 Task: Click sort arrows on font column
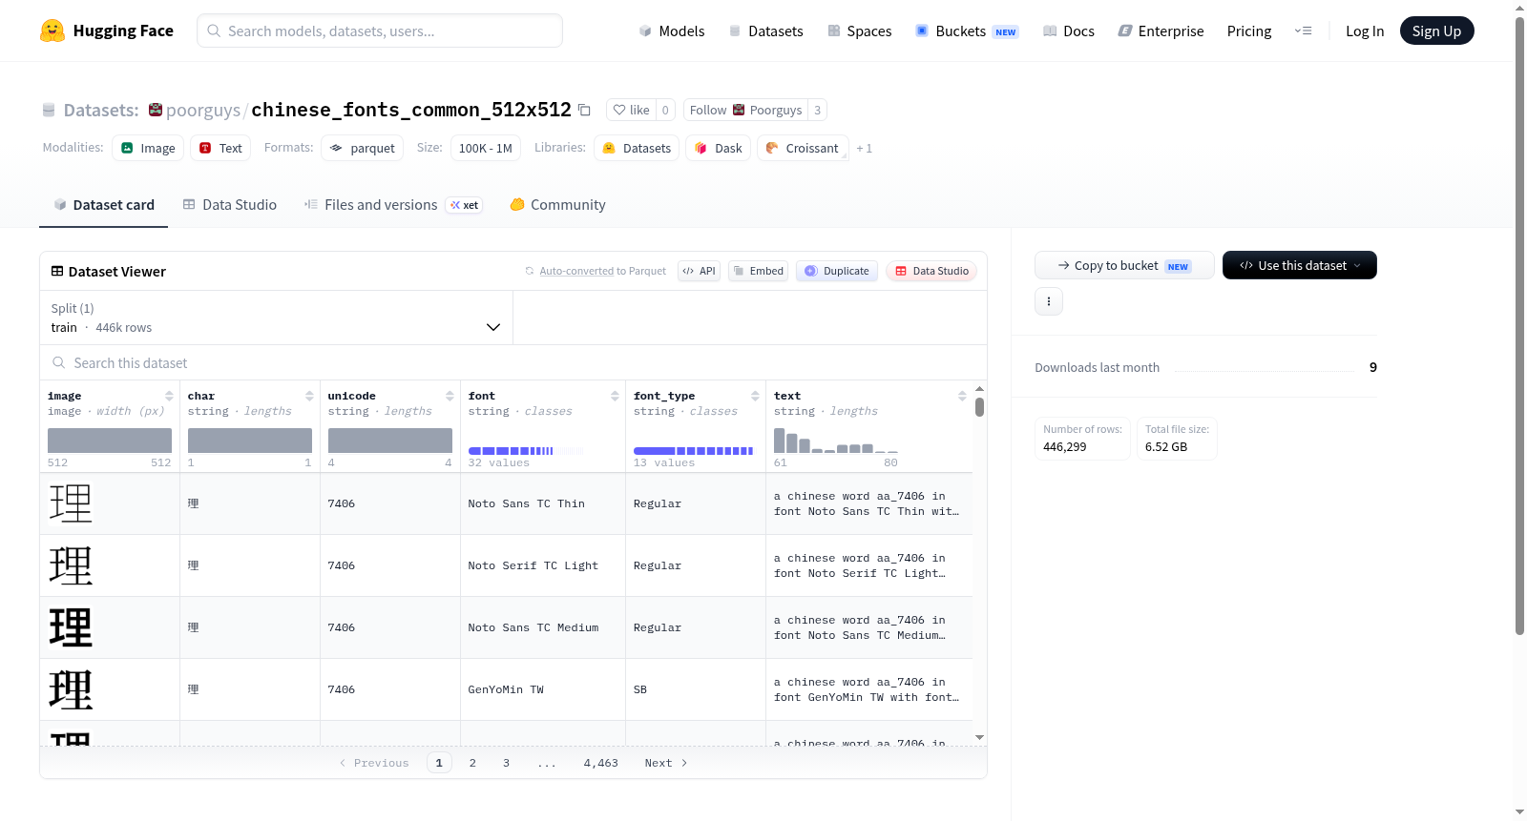pyautogui.click(x=615, y=396)
